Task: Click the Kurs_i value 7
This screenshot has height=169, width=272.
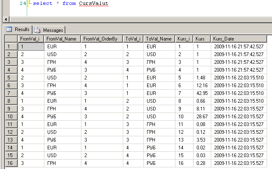Action: (x=180, y=93)
